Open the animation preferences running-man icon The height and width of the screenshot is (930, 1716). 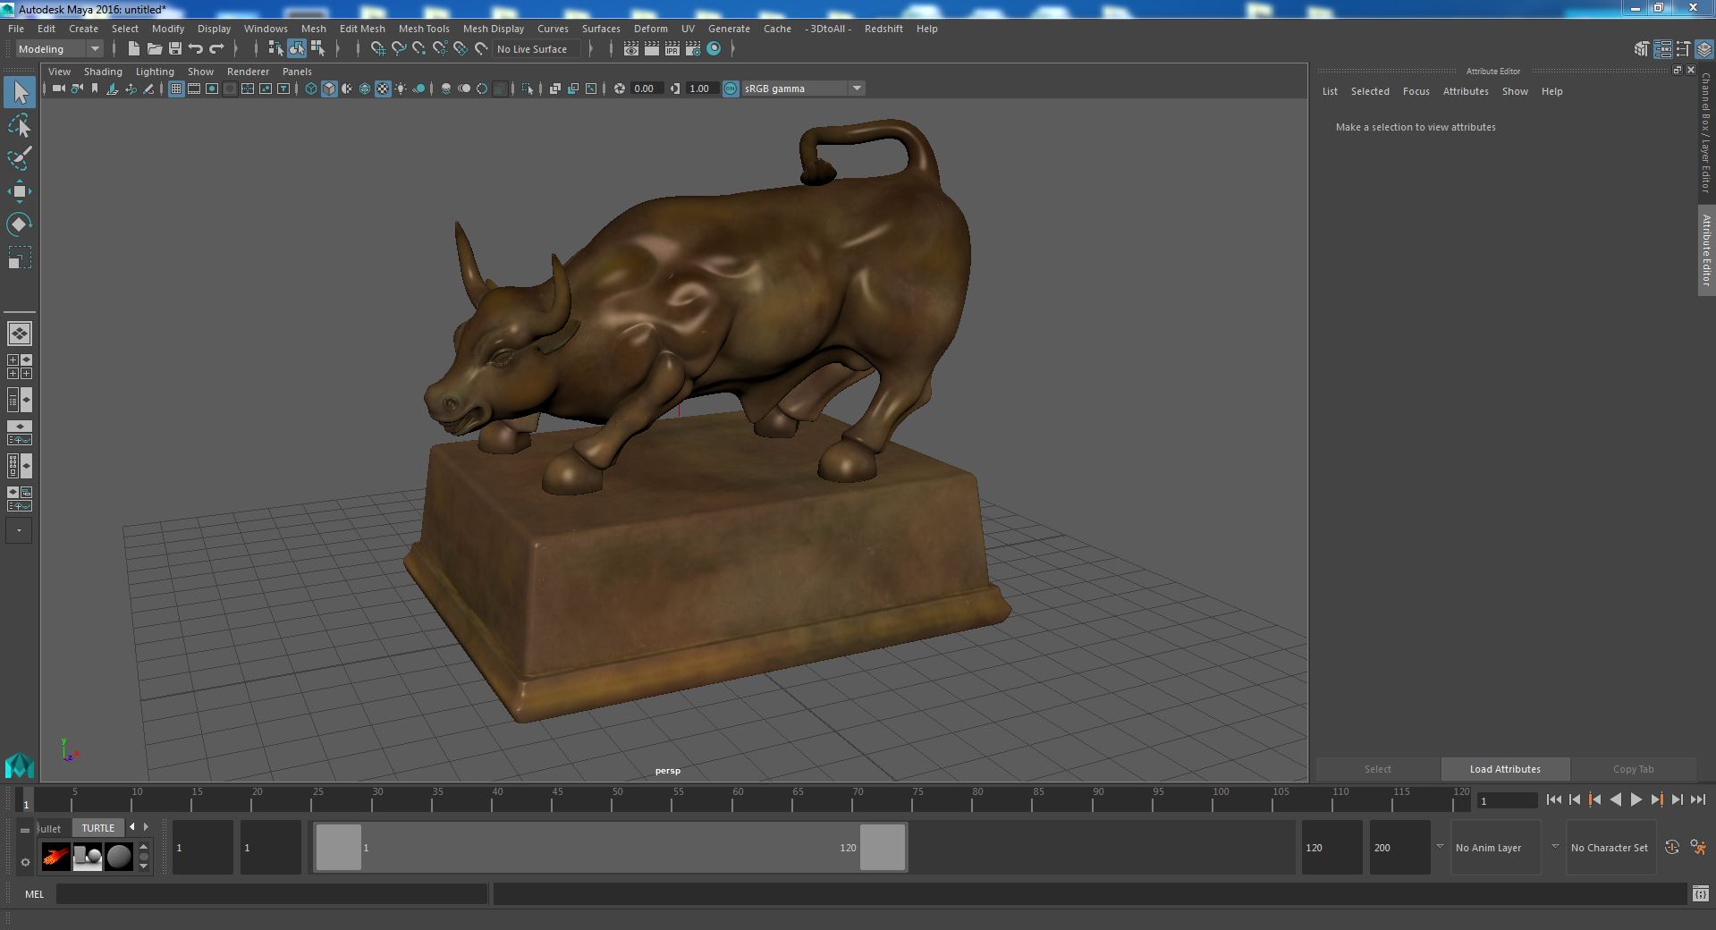pos(1698,848)
